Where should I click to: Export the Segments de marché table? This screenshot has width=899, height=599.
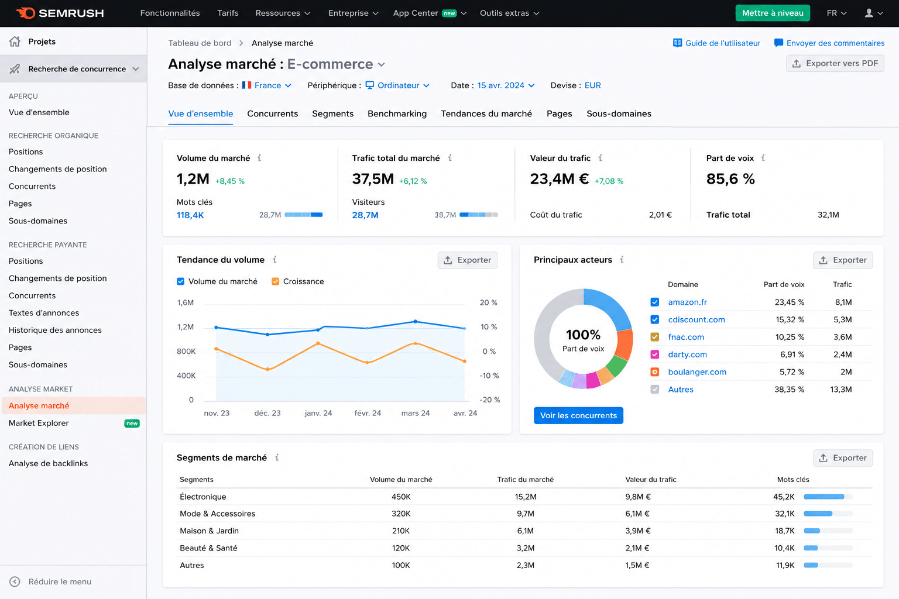coord(843,458)
